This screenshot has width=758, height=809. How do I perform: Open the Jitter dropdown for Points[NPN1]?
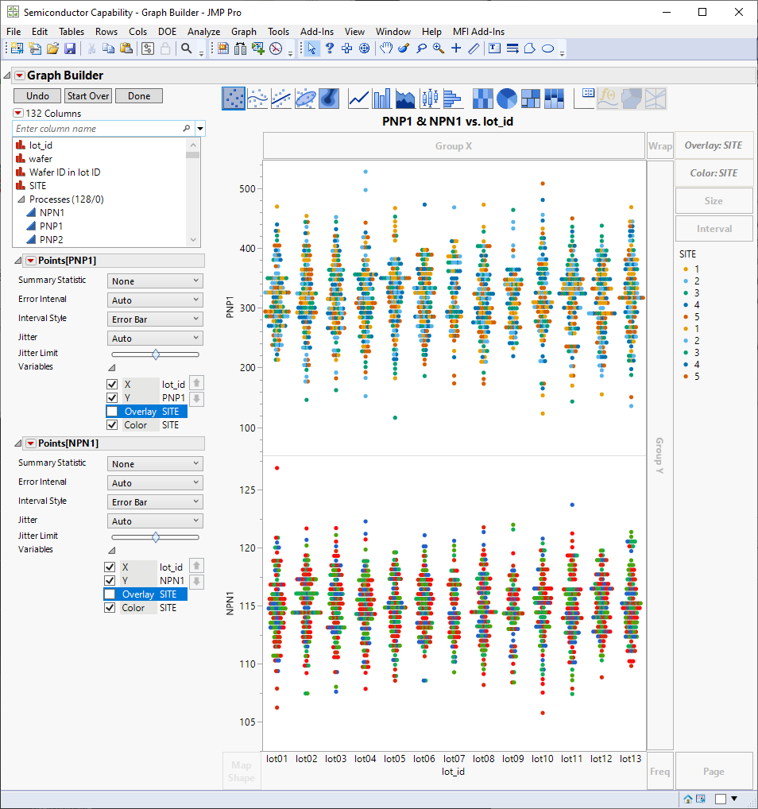pos(156,521)
